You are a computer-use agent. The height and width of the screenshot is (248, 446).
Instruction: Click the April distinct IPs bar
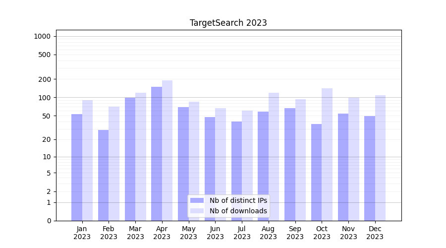(x=157, y=154)
